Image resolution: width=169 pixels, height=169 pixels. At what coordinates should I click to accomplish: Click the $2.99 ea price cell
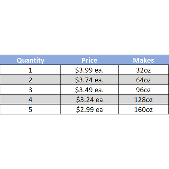pyautogui.click(x=89, y=109)
